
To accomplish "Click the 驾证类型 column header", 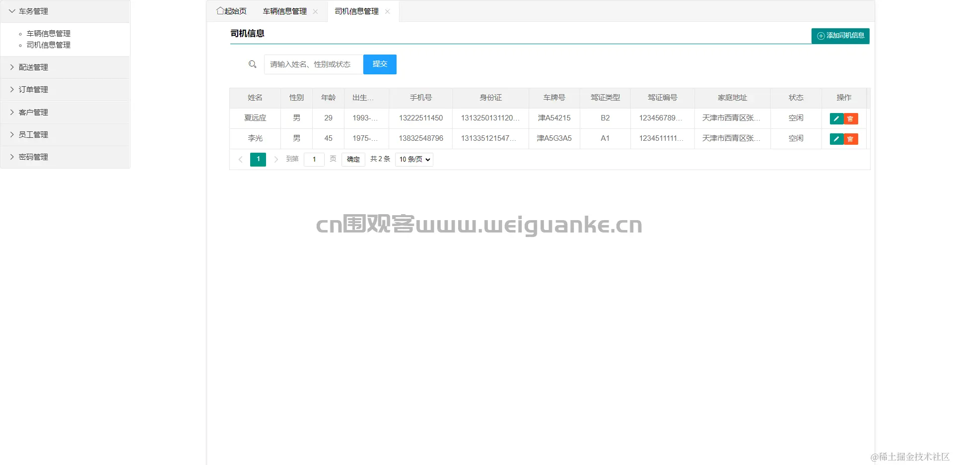I will tap(605, 98).
